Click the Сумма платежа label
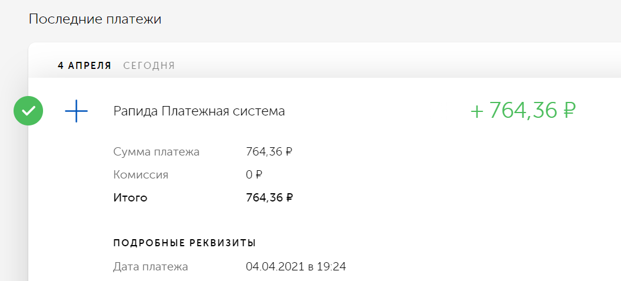 [x=156, y=151]
